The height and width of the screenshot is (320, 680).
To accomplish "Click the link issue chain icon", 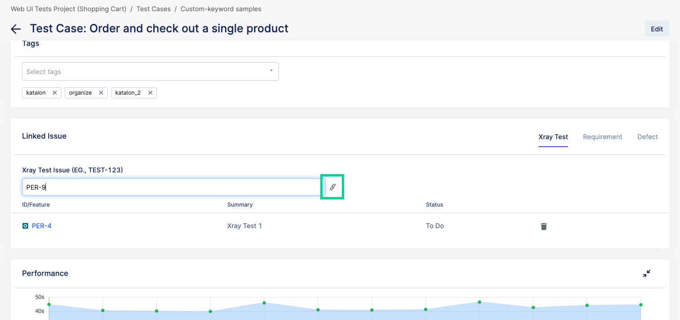I will [x=332, y=187].
